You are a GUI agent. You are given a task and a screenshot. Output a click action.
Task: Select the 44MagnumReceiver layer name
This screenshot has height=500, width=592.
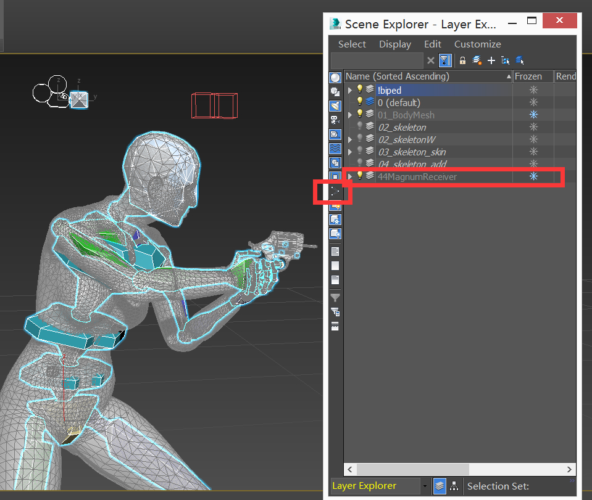(x=417, y=177)
